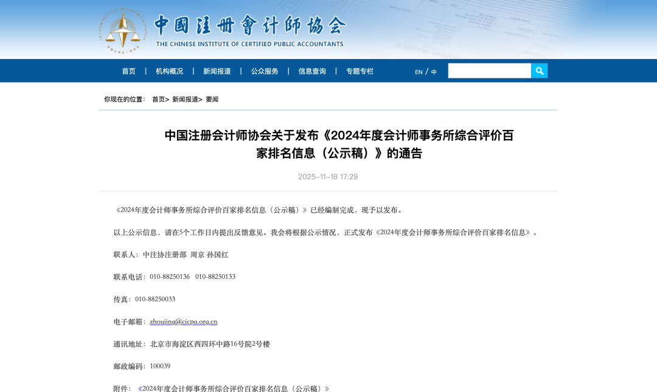The image size is (657, 392).
Task: Focus the search input field
Action: pyautogui.click(x=489, y=71)
